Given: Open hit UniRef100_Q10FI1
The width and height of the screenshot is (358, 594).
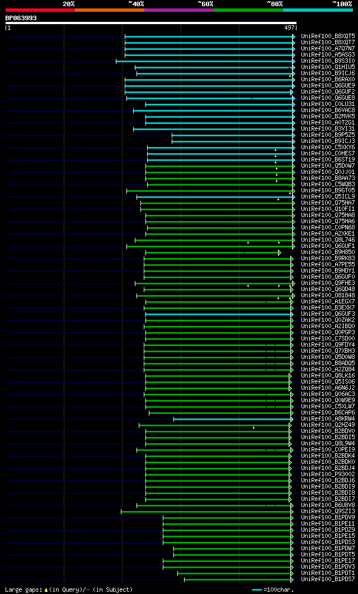Looking at the screenshot, I should [x=328, y=209].
